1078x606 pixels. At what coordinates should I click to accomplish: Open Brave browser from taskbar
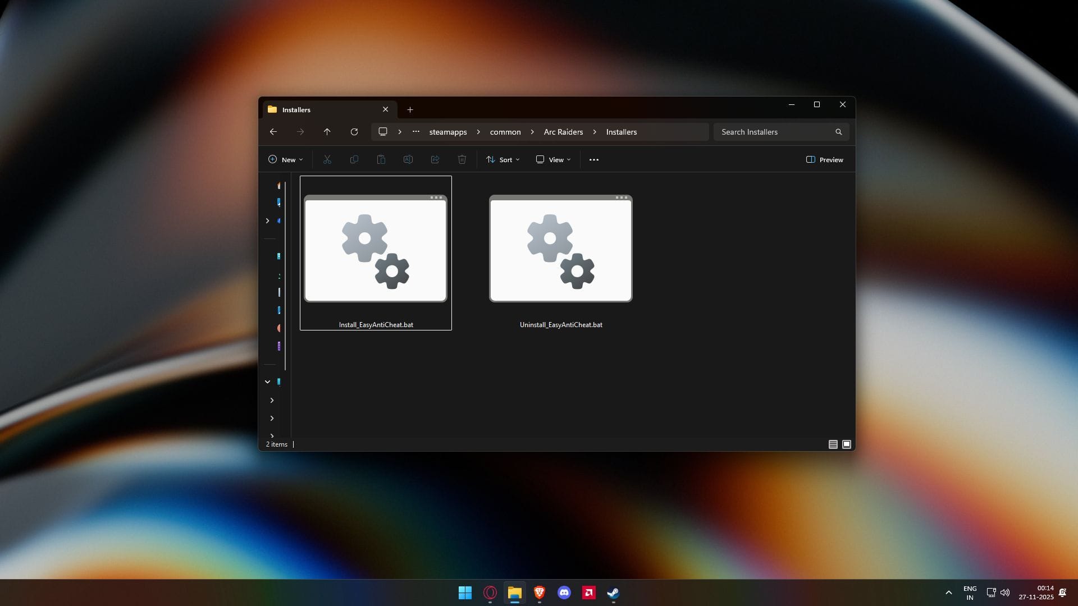[x=539, y=593]
